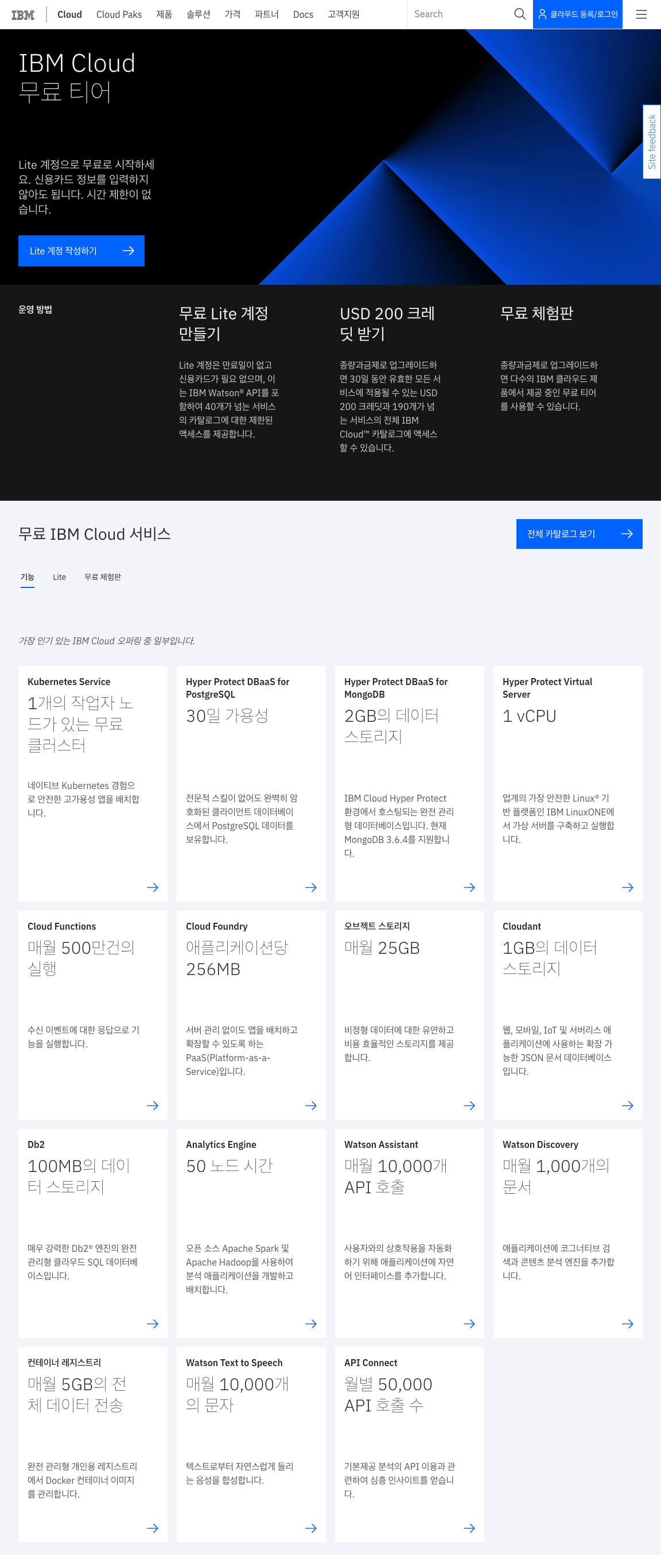
Task: Click the arrow on Cloud Functions card
Action: (153, 1105)
